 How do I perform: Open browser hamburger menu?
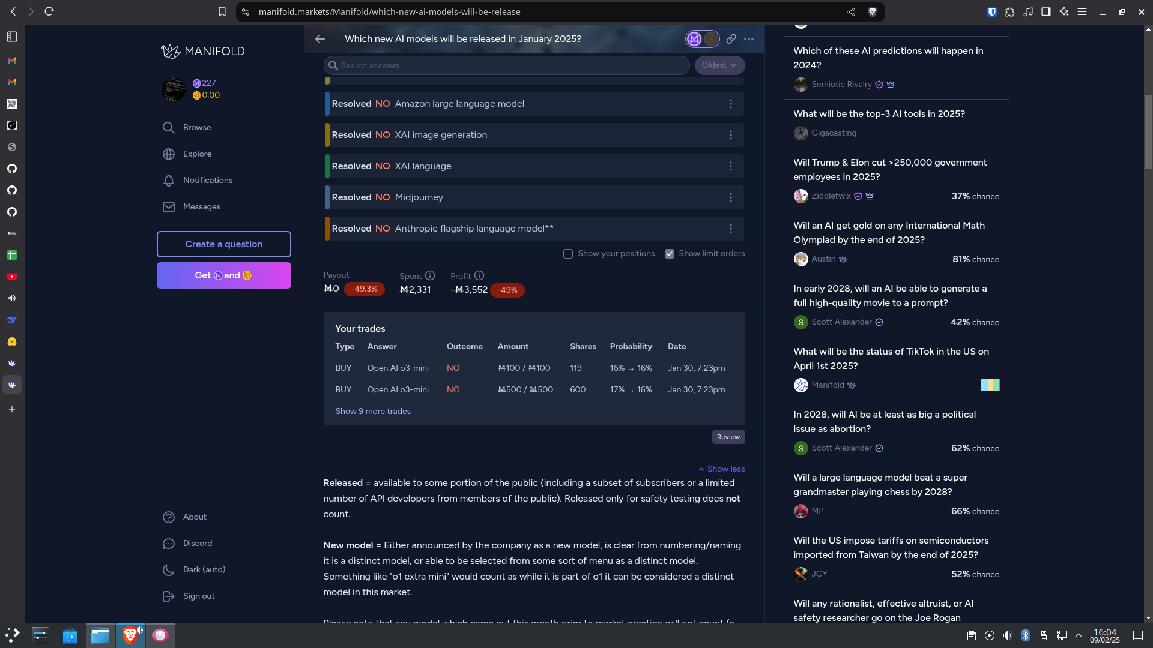coord(1082,11)
